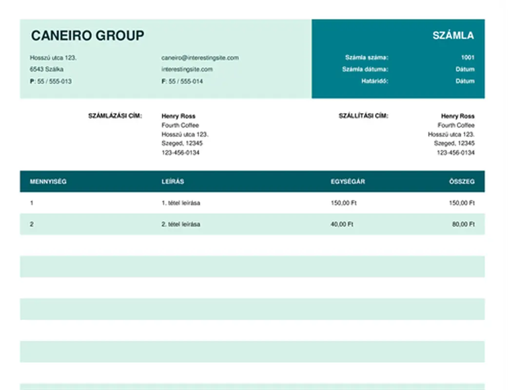The width and height of the screenshot is (508, 390).
Task: Click the ÖSSZEG column header
Action: 462,181
